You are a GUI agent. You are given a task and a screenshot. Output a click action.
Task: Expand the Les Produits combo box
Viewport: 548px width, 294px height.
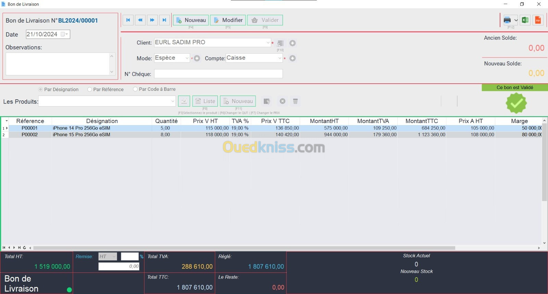coord(173,101)
